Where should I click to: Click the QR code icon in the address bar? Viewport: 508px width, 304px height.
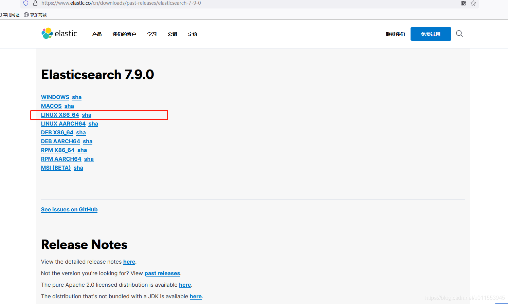click(464, 3)
